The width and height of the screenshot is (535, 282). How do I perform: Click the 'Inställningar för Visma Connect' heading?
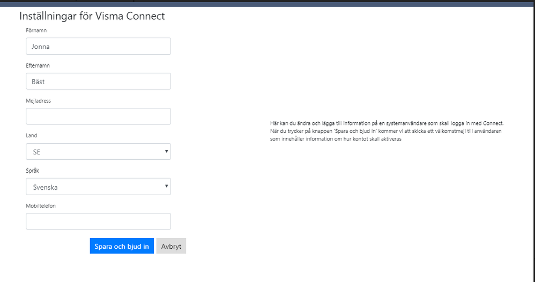click(x=92, y=16)
